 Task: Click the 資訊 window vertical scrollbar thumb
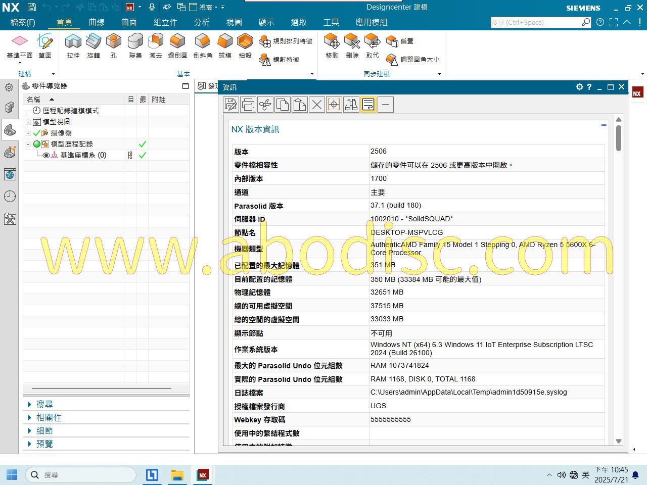(x=619, y=137)
